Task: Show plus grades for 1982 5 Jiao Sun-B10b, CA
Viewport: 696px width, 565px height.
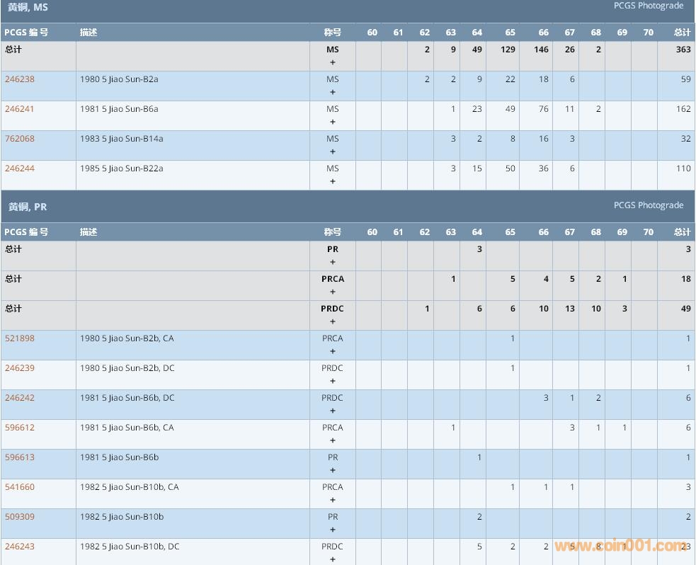Action: point(333,500)
